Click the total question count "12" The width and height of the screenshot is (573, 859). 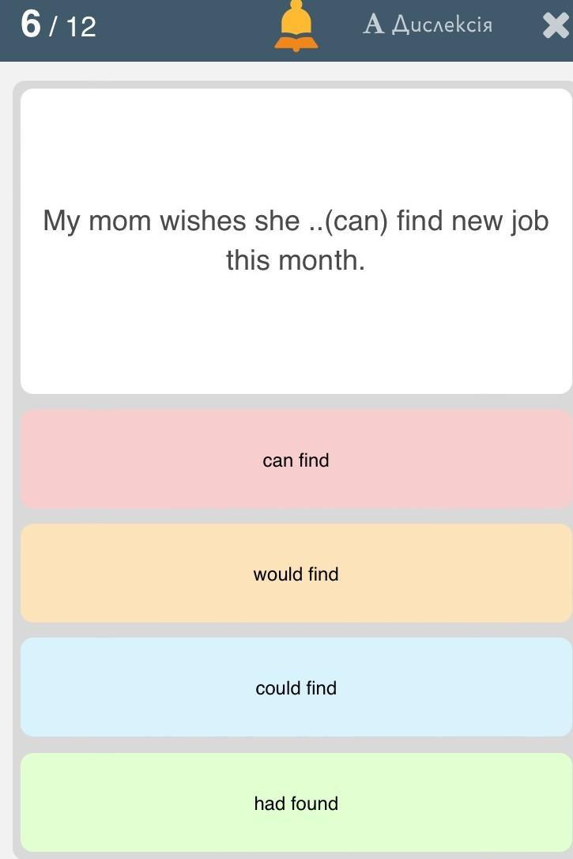[81, 27]
